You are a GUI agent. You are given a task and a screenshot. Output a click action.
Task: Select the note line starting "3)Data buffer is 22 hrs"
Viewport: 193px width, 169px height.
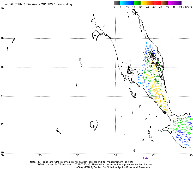94,165
